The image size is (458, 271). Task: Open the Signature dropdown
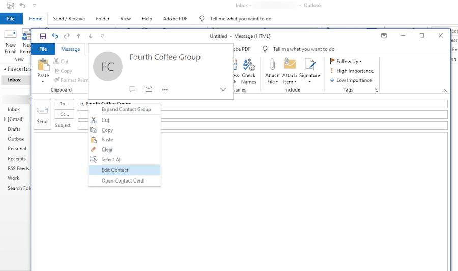309,72
